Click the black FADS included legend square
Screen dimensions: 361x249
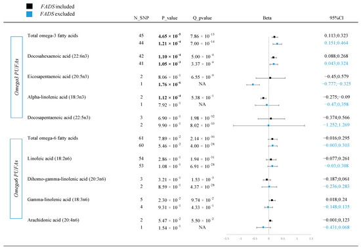[30, 6]
